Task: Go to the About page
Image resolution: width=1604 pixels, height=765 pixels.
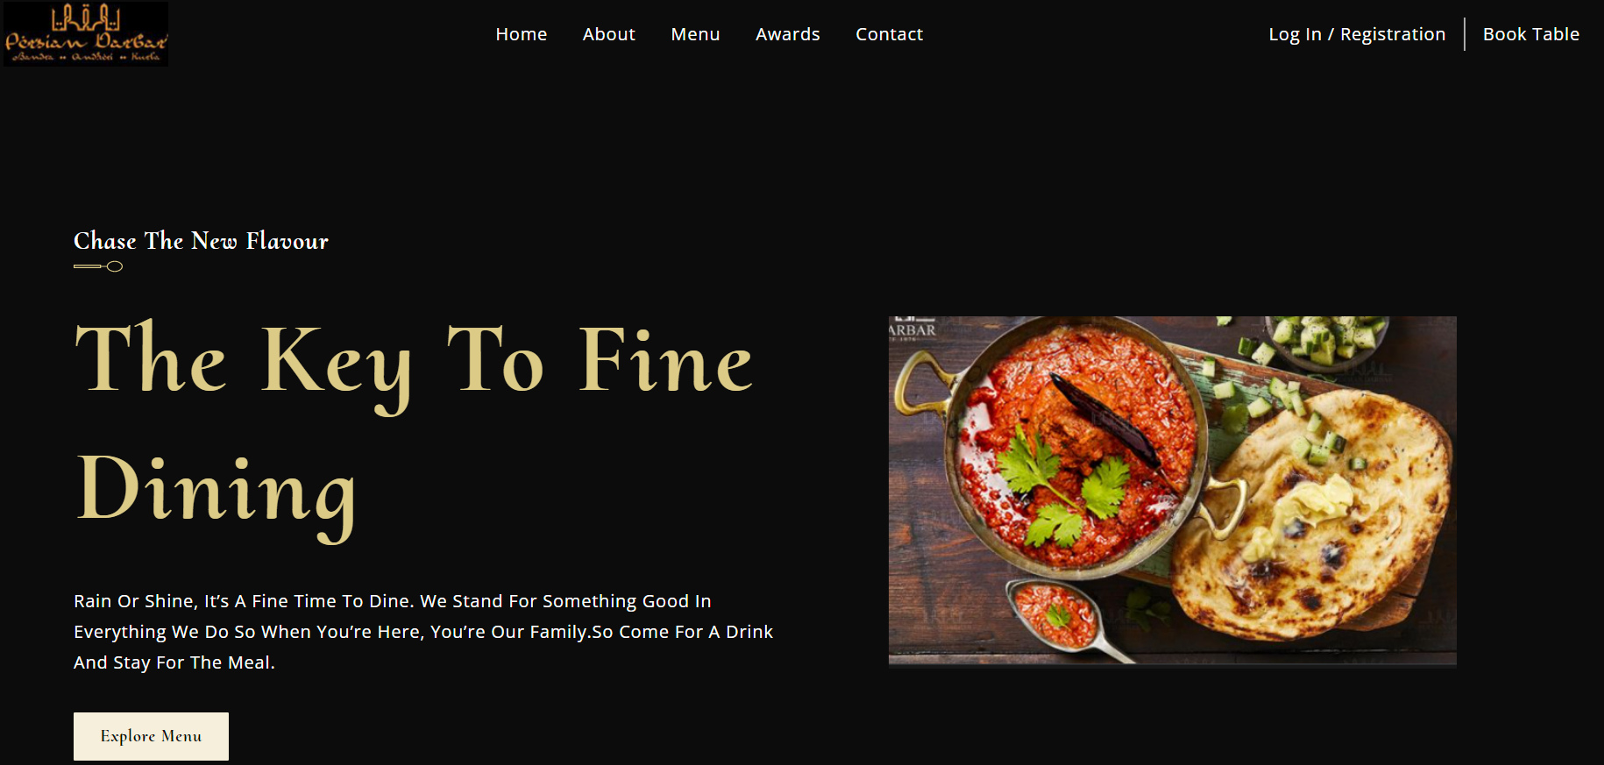Action: tap(609, 34)
